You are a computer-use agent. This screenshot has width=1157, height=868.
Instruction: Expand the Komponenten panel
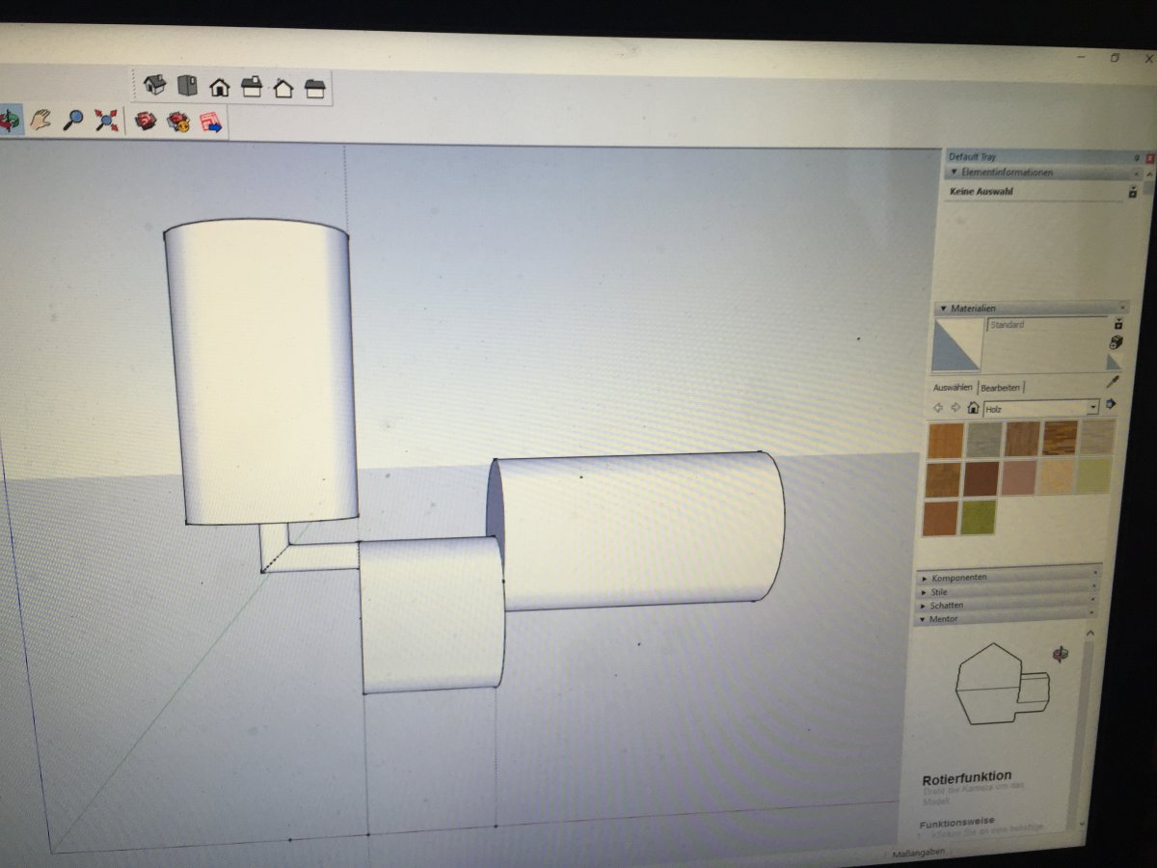925,577
